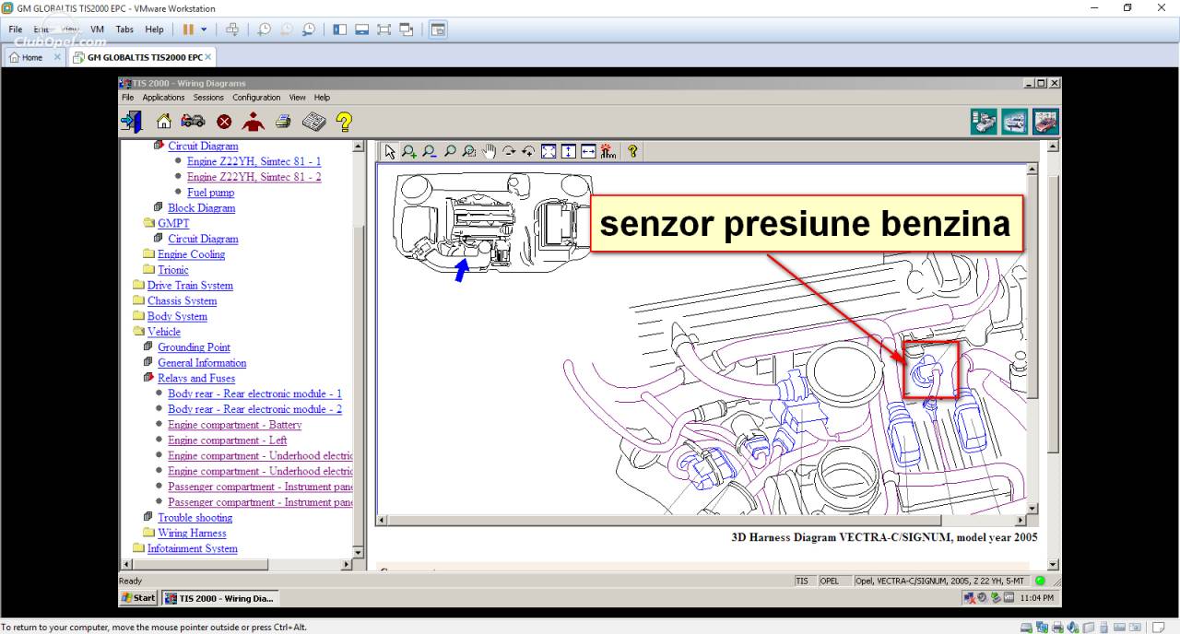The image size is (1180, 634).
Task: Open the newspaper bulletin icon
Action: 313,121
